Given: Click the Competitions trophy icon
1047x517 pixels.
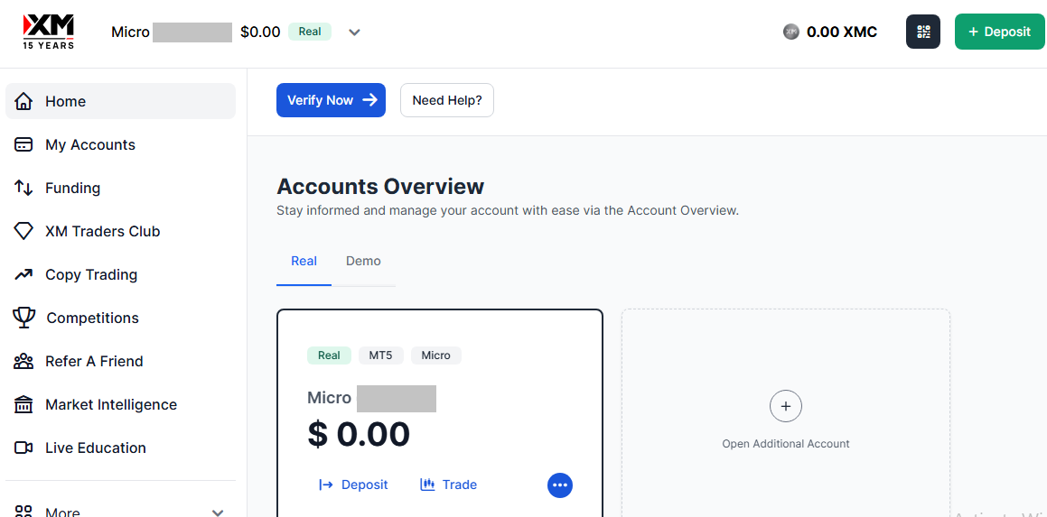Looking at the screenshot, I should [x=24, y=318].
